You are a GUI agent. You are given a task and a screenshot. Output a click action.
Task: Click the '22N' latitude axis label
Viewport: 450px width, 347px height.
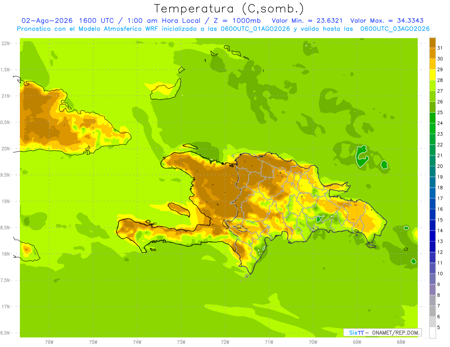[x=6, y=43]
